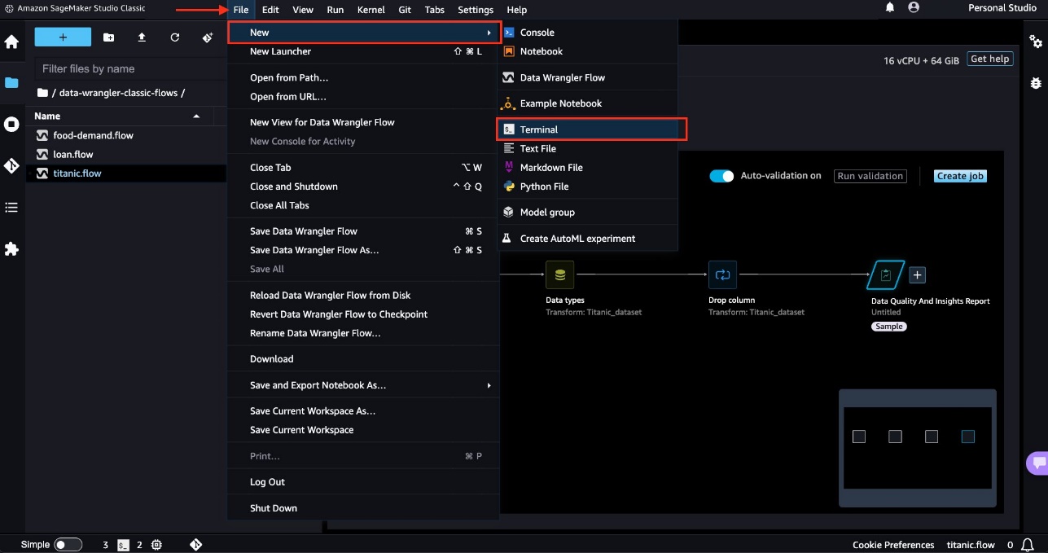Click the Data Quality And Insights Report node
The image size is (1048, 553).
[885, 275]
